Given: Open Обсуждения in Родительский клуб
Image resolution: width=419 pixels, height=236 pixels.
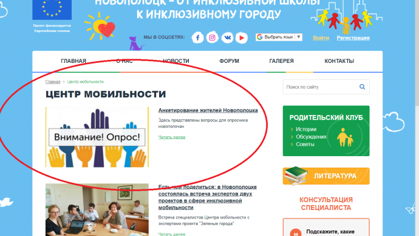Looking at the screenshot, I should 311,137.
